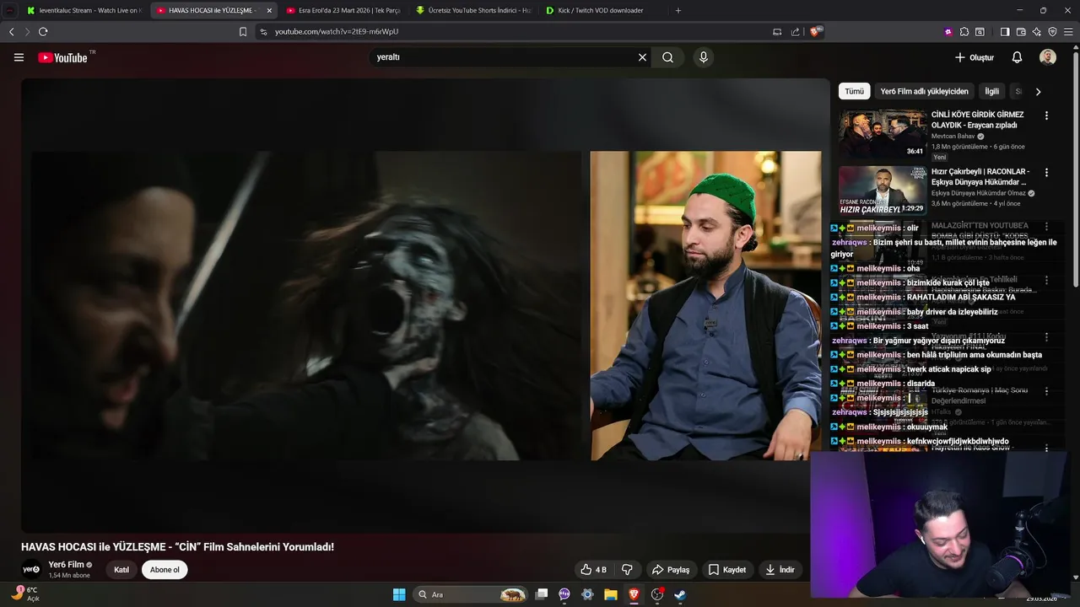Bookmark this page with bookmark icon
The height and width of the screenshot is (607, 1080).
243,31
